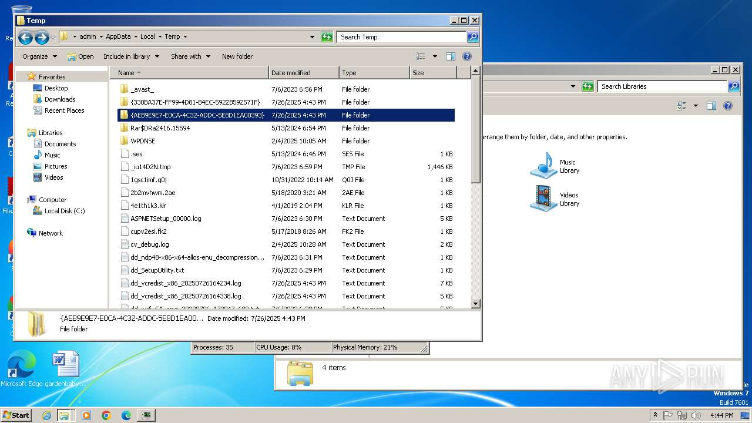Expand the Local breadcrumb arrow

[160, 36]
